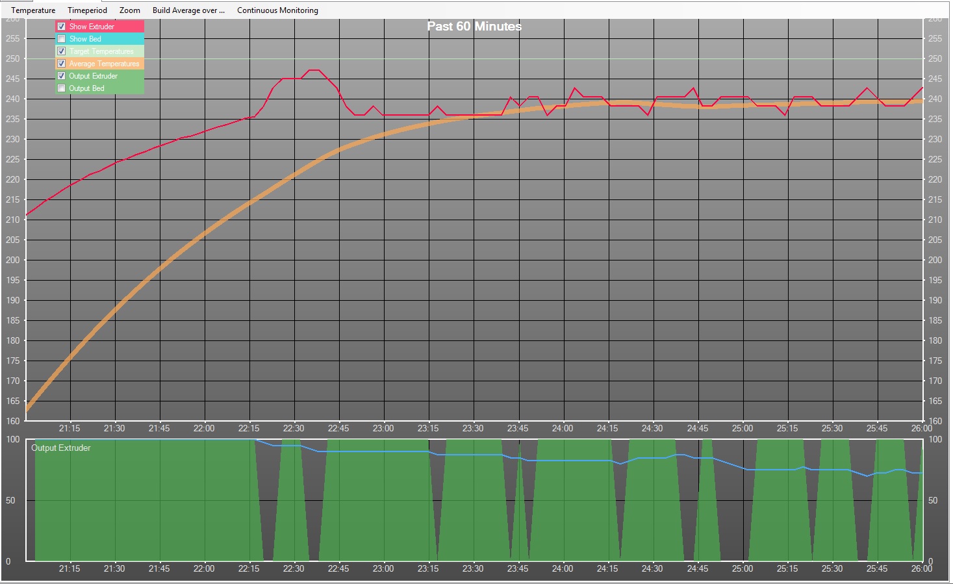
Task: Toggle the Continuous Monitoring menu option
Action: point(277,10)
